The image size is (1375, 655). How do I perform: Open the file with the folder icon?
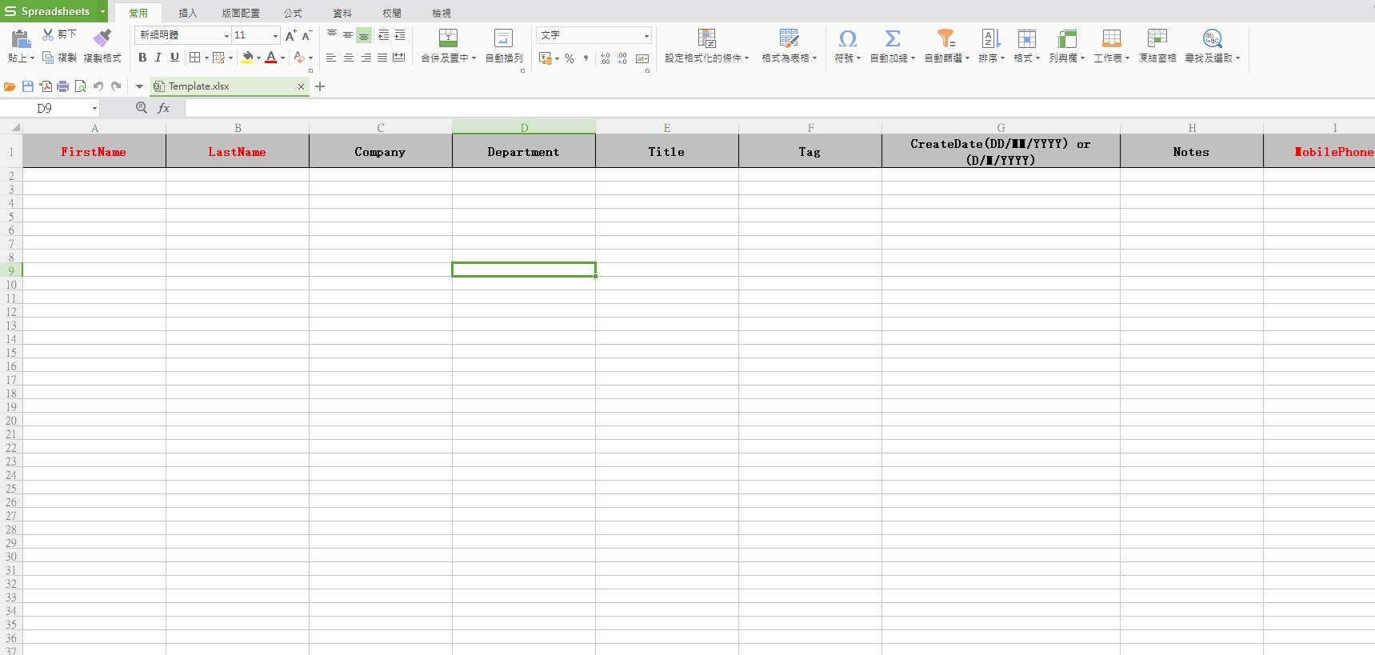(x=10, y=86)
